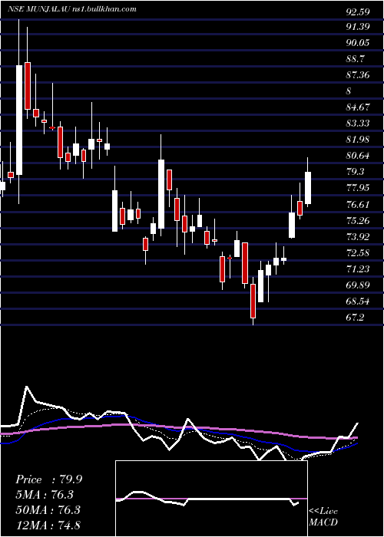Click the 5MA : 76.3 readout
Viewport: 384px width, 537px height.
coord(45,495)
